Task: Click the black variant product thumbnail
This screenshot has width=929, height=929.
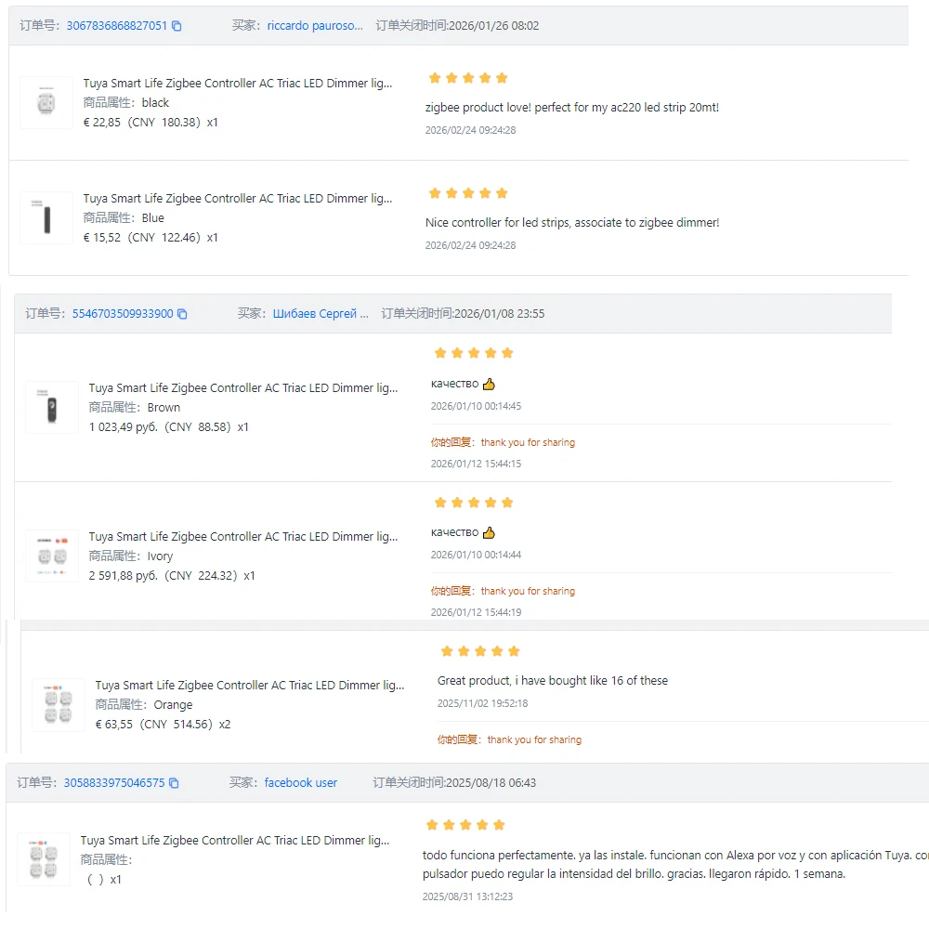Action: point(46,102)
